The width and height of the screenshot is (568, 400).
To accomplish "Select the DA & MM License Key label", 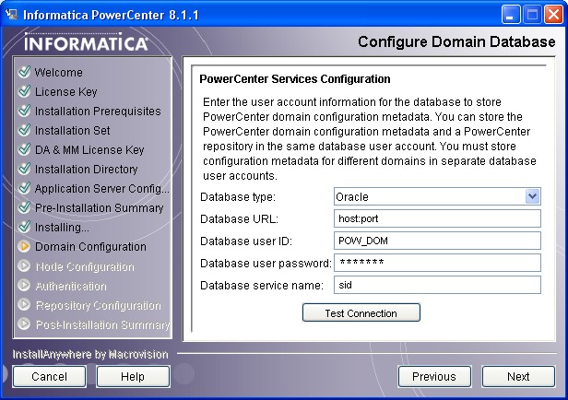I will (89, 150).
